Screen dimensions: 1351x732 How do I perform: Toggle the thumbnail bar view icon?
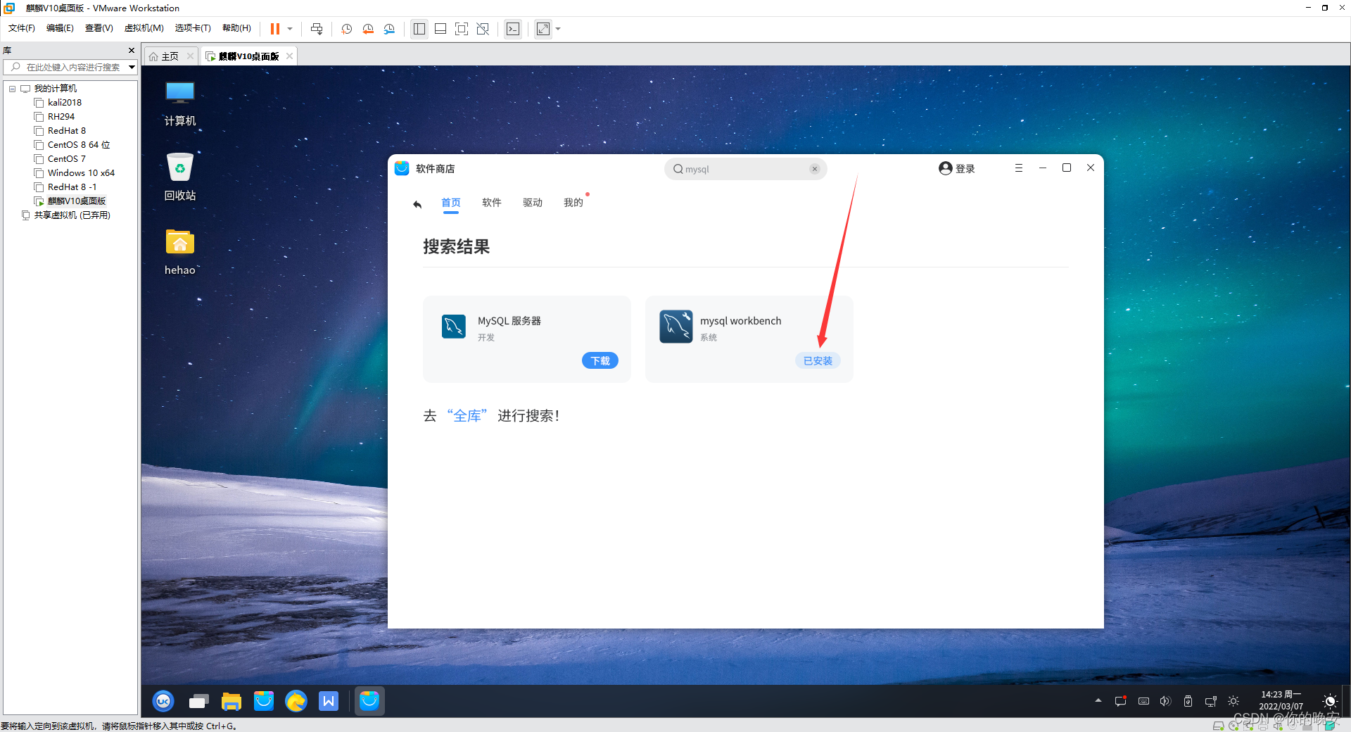coord(440,29)
